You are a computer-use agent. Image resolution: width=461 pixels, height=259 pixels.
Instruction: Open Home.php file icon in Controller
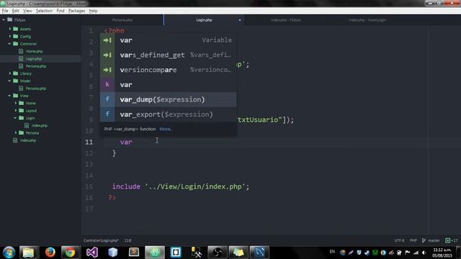point(21,51)
